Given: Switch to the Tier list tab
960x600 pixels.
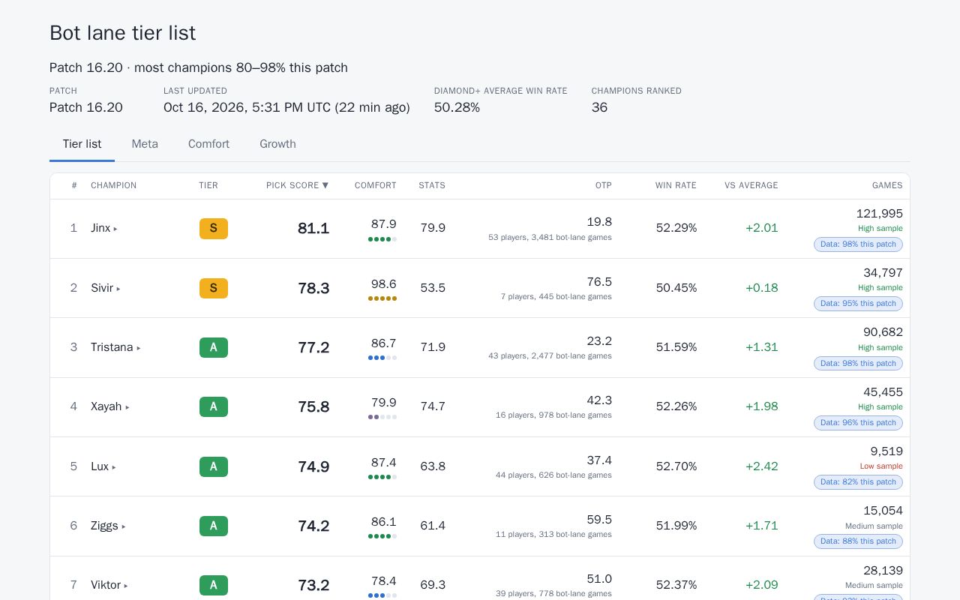Looking at the screenshot, I should pos(82,144).
